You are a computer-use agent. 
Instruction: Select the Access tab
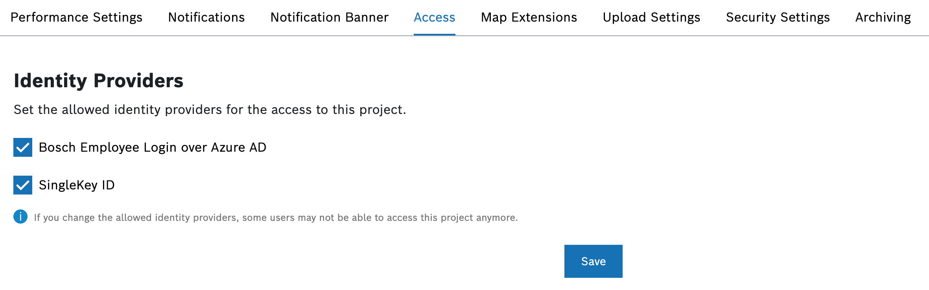435,17
